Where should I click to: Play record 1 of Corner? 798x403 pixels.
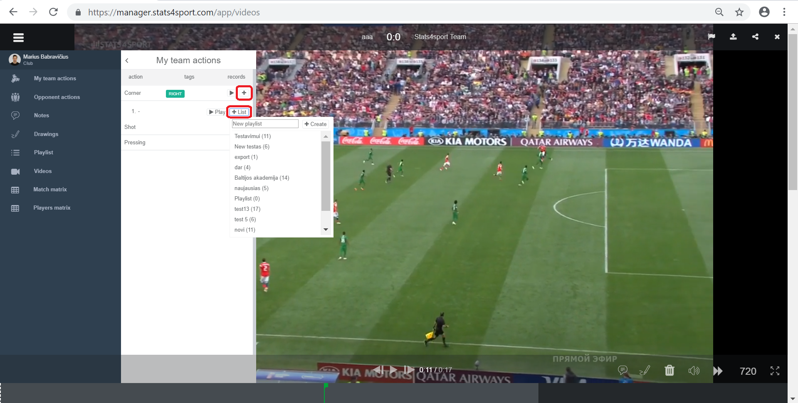(217, 112)
